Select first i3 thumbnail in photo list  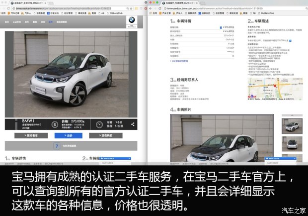pos(292,126)
